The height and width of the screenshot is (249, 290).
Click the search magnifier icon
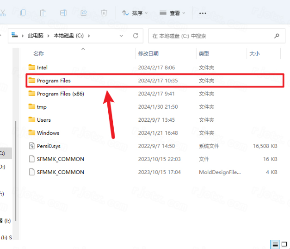277,36
